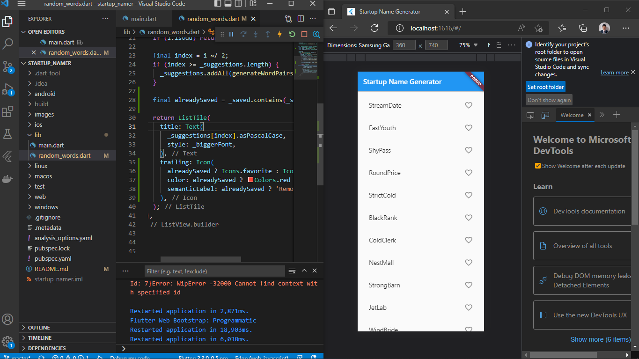Go back in the Edge browser

pyautogui.click(x=333, y=28)
